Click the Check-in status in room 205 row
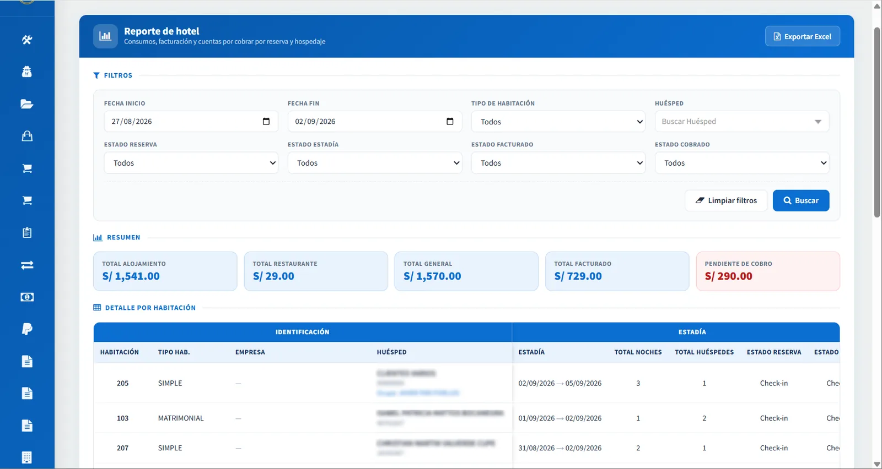The image size is (882, 469). tap(774, 383)
